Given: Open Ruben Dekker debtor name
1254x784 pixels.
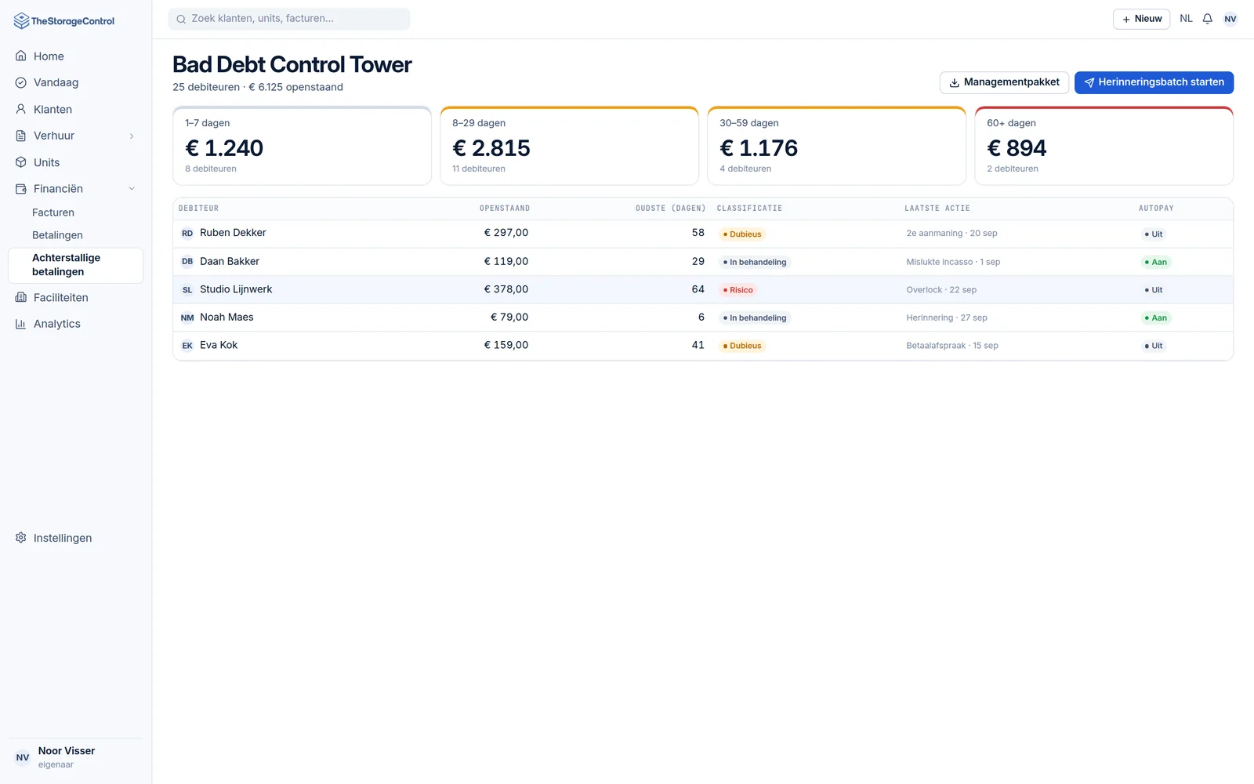Looking at the screenshot, I should [x=233, y=233].
